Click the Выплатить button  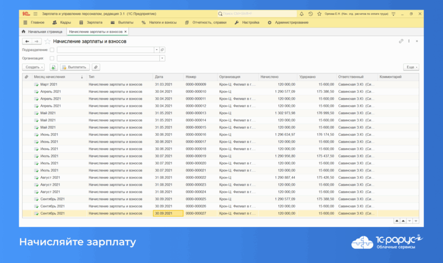coord(74,67)
